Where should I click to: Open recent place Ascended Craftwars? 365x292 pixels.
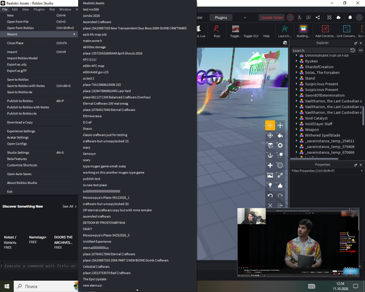(x=137, y=22)
